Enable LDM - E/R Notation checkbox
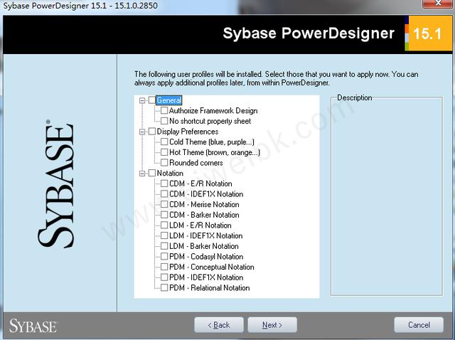Viewport: 455px width, 340px height. [x=164, y=225]
